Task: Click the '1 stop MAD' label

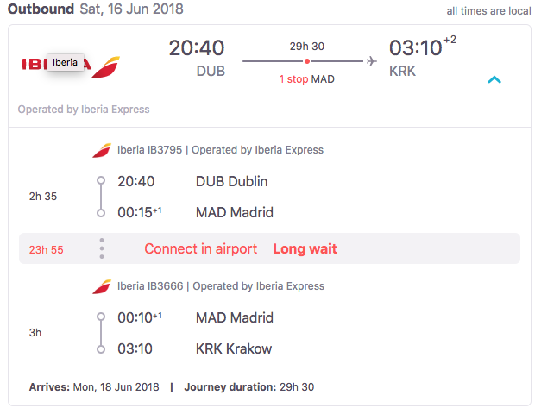Action: click(x=306, y=79)
